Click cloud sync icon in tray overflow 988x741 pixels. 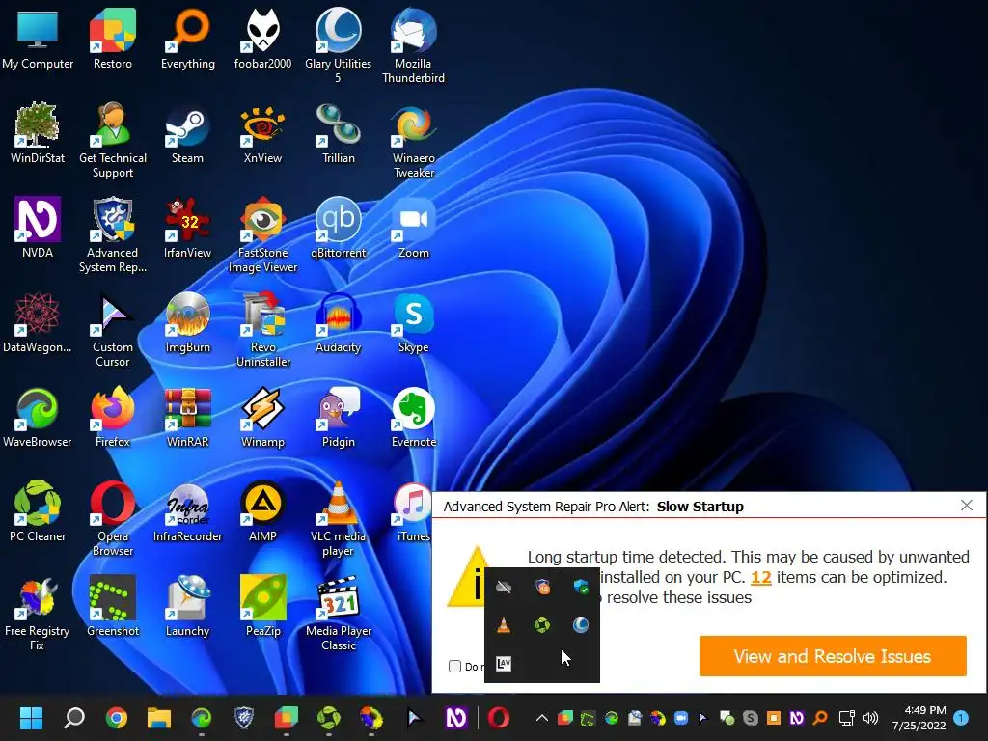(504, 588)
